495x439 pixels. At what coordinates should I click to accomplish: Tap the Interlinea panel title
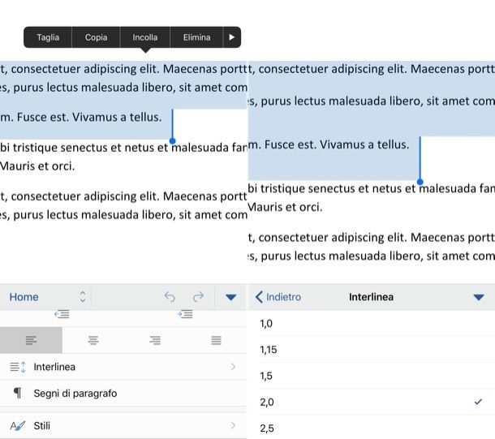pos(371,297)
